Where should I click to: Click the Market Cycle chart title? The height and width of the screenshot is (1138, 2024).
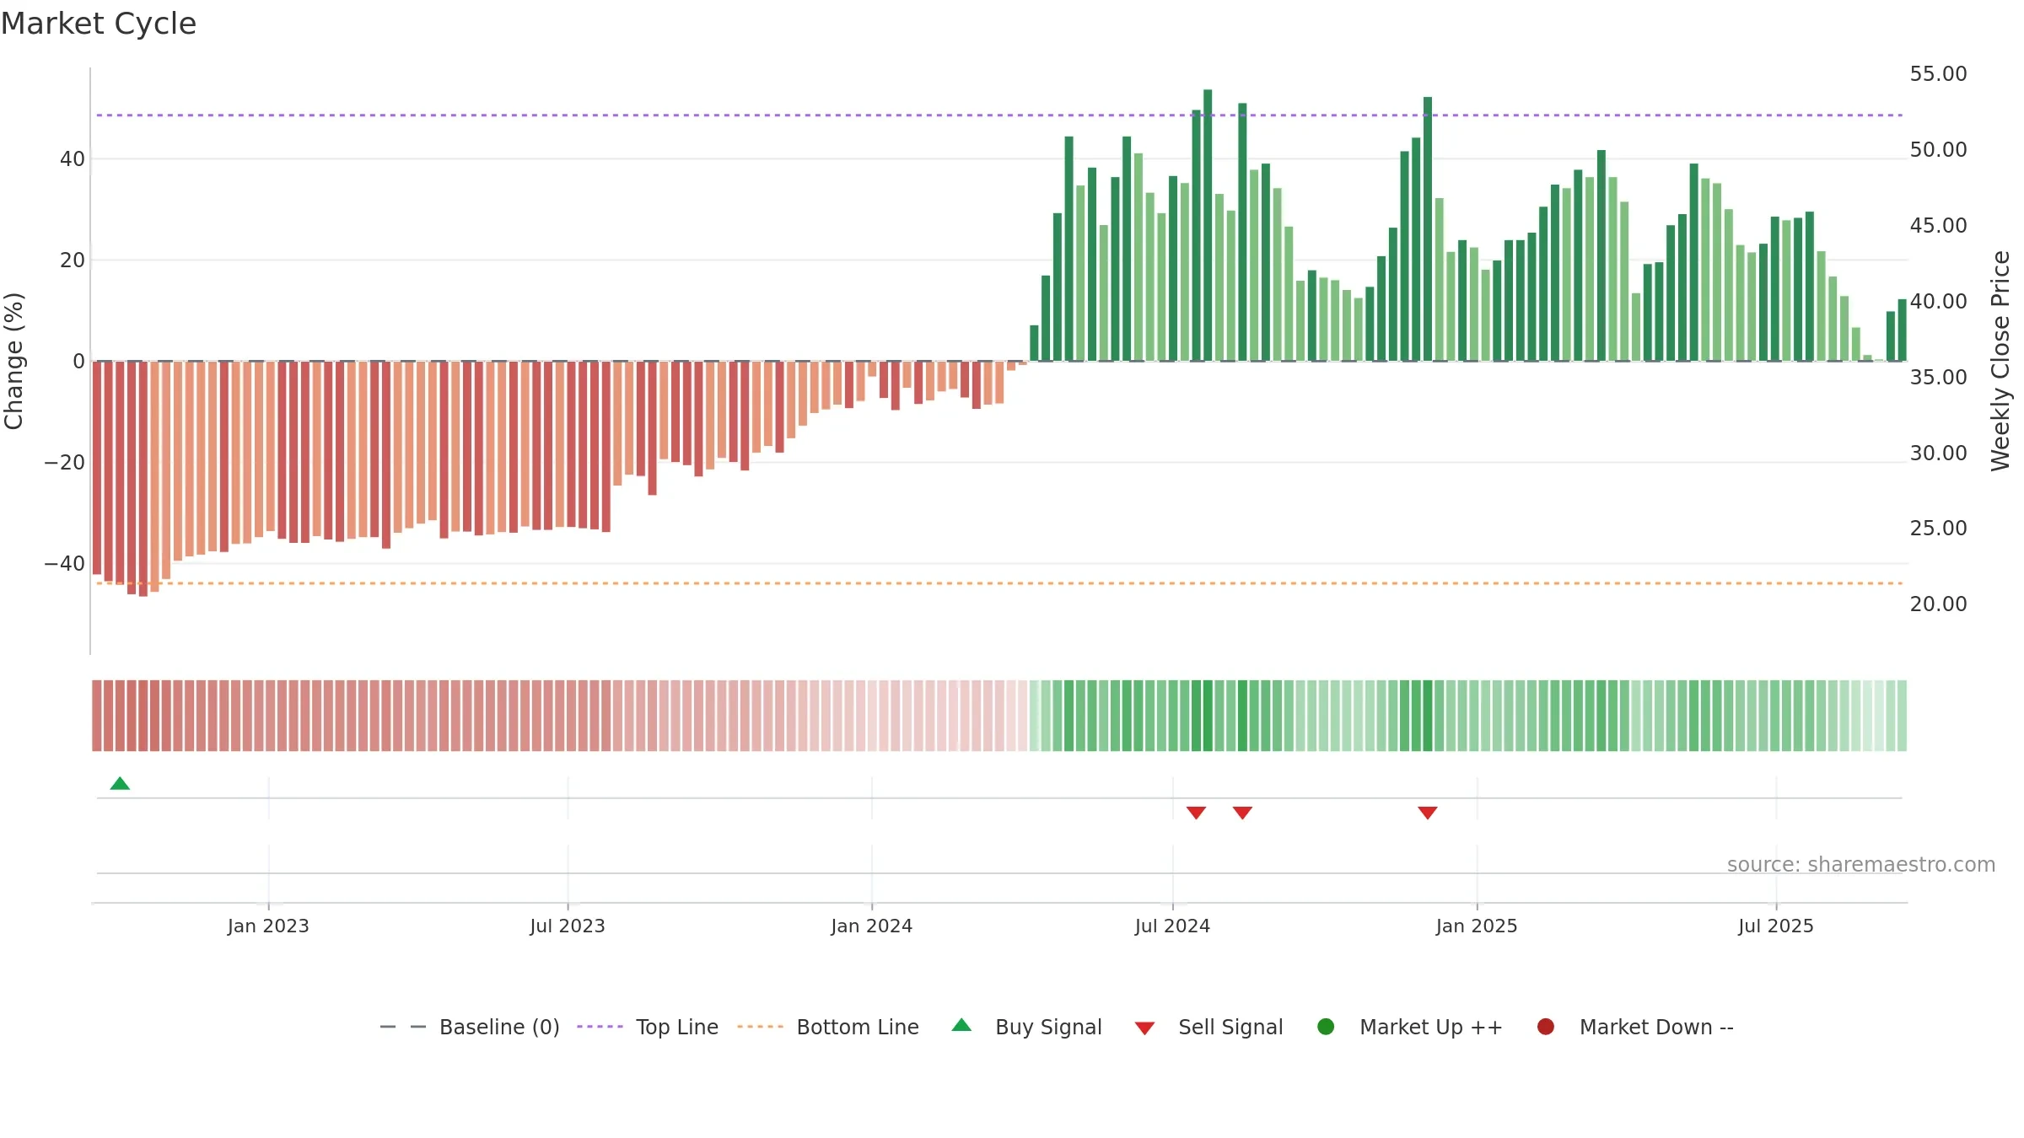click(99, 24)
